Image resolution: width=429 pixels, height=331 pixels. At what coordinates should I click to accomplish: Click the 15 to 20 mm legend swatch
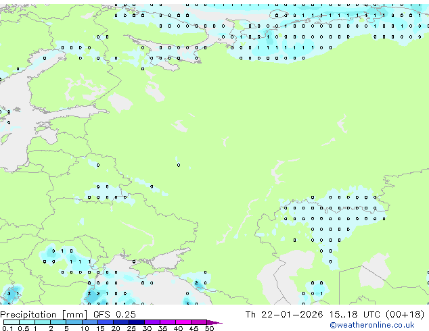point(106,322)
